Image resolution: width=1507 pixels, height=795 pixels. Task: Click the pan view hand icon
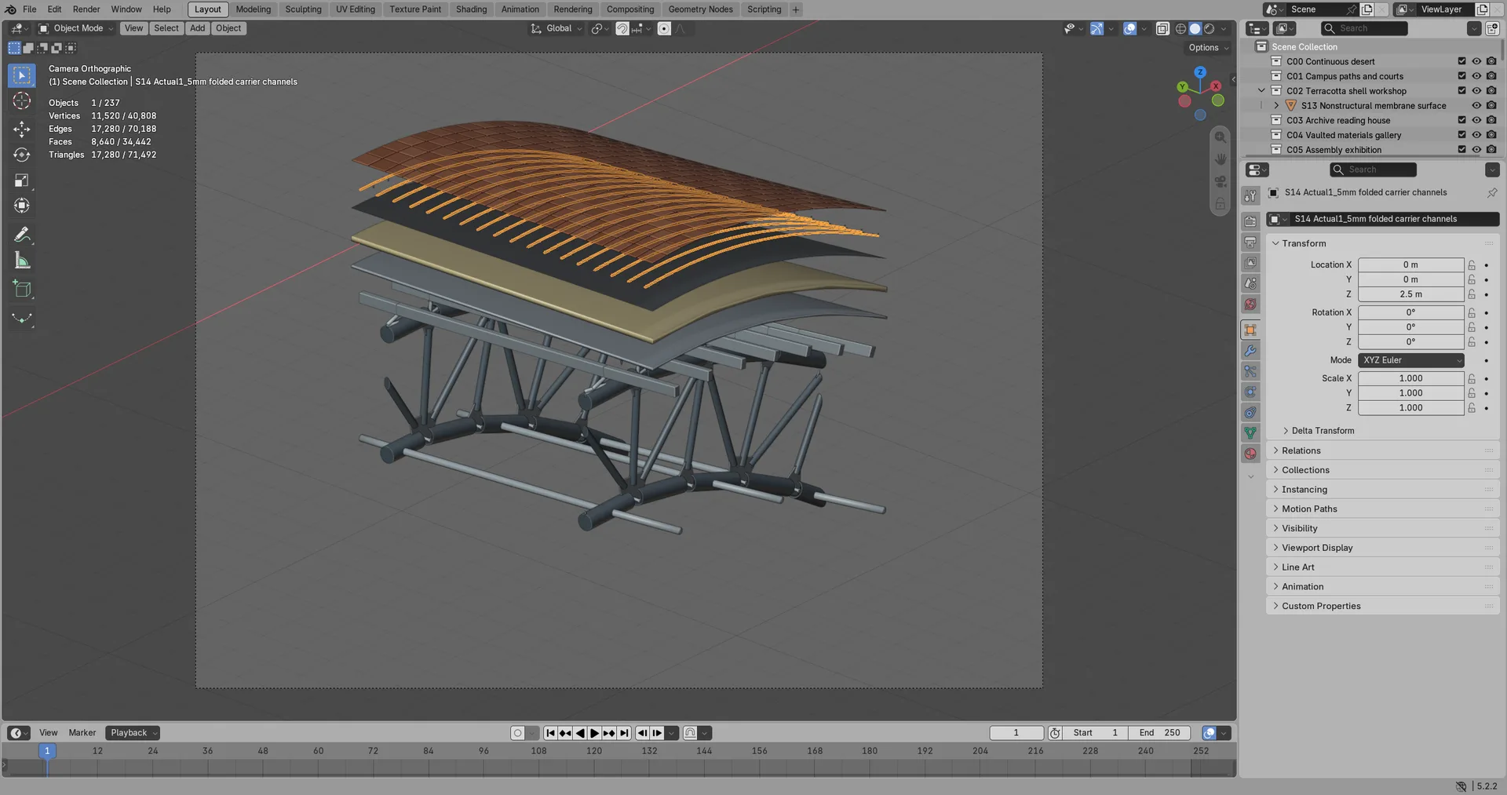(1221, 159)
